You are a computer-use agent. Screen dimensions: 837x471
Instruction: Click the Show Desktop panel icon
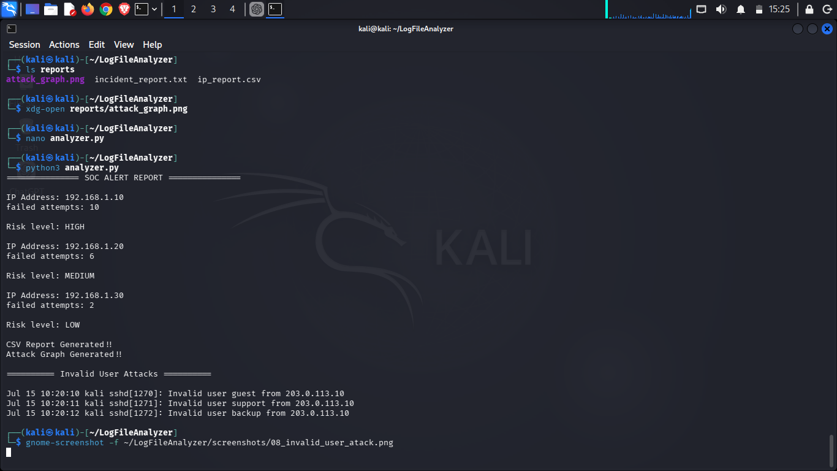(x=32, y=9)
